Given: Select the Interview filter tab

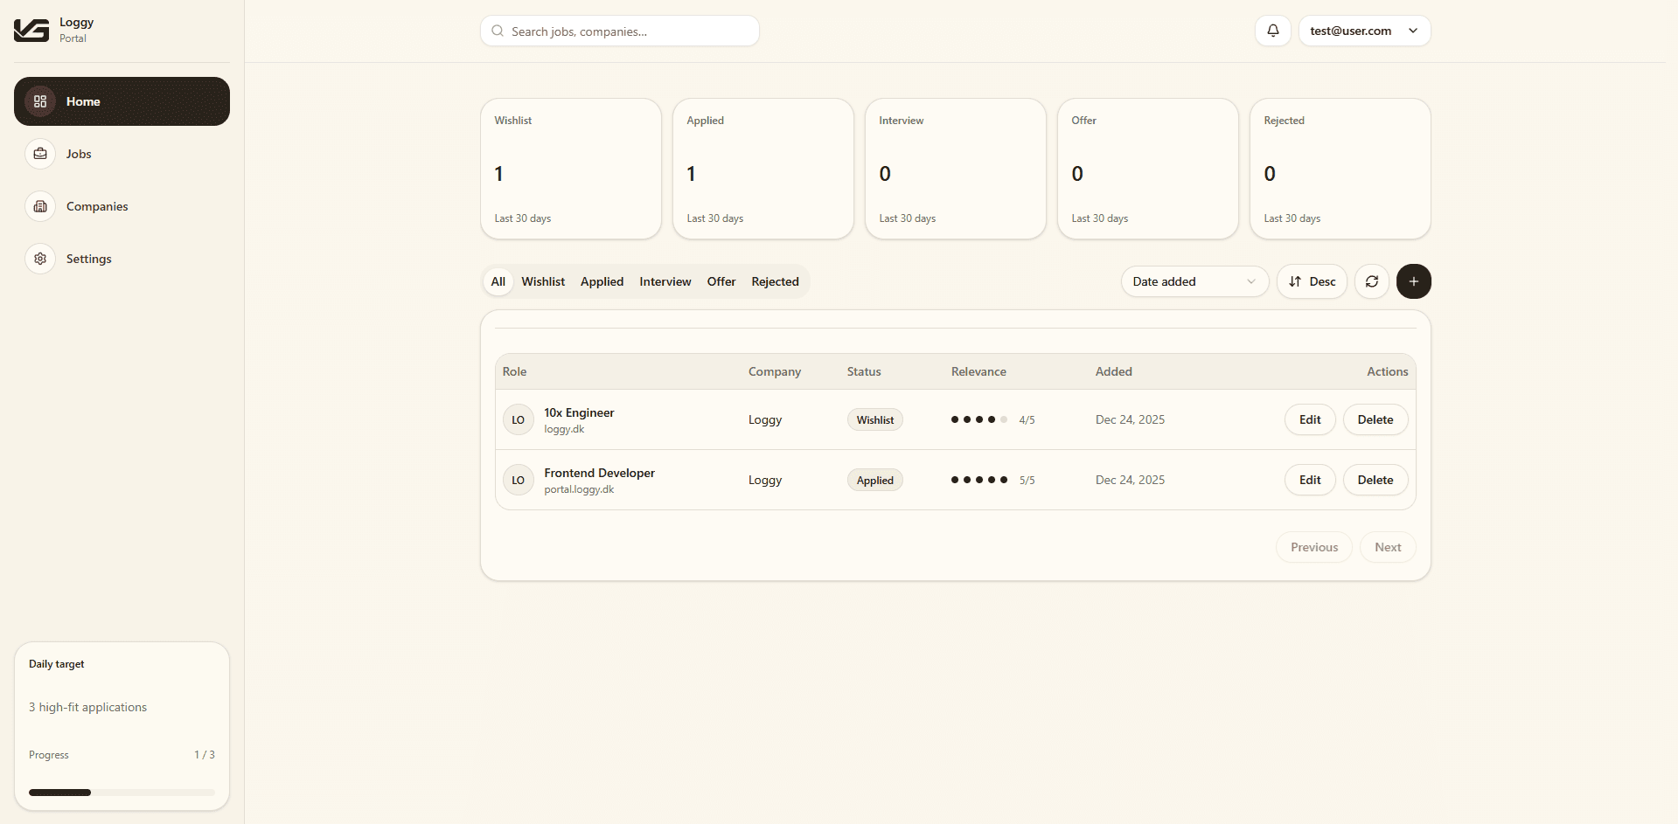Looking at the screenshot, I should [x=665, y=281].
